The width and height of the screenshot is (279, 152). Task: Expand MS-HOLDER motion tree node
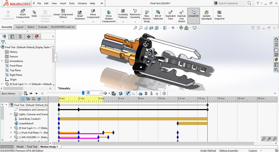click(x=11, y=137)
